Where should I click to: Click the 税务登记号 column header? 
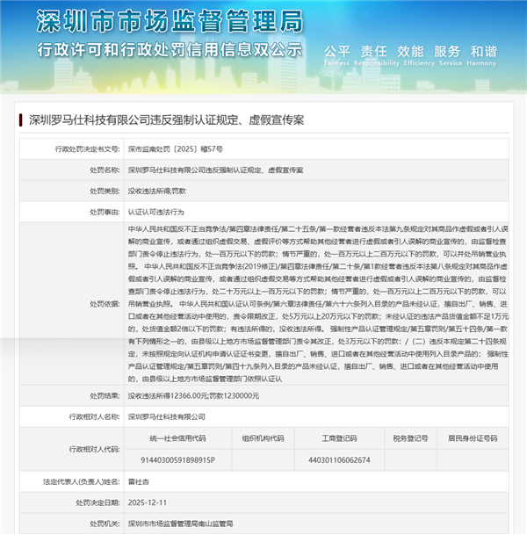[x=410, y=437]
